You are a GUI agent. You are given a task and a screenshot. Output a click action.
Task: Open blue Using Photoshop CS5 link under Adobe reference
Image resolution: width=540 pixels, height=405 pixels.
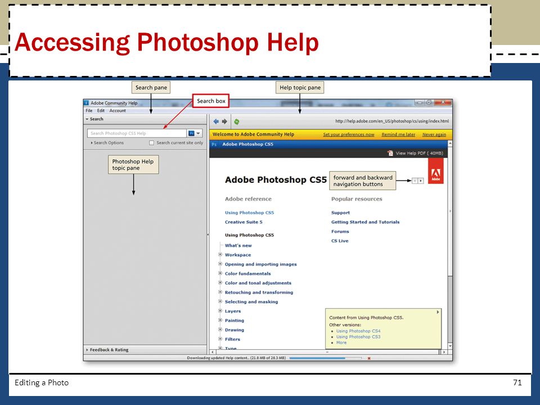(249, 213)
